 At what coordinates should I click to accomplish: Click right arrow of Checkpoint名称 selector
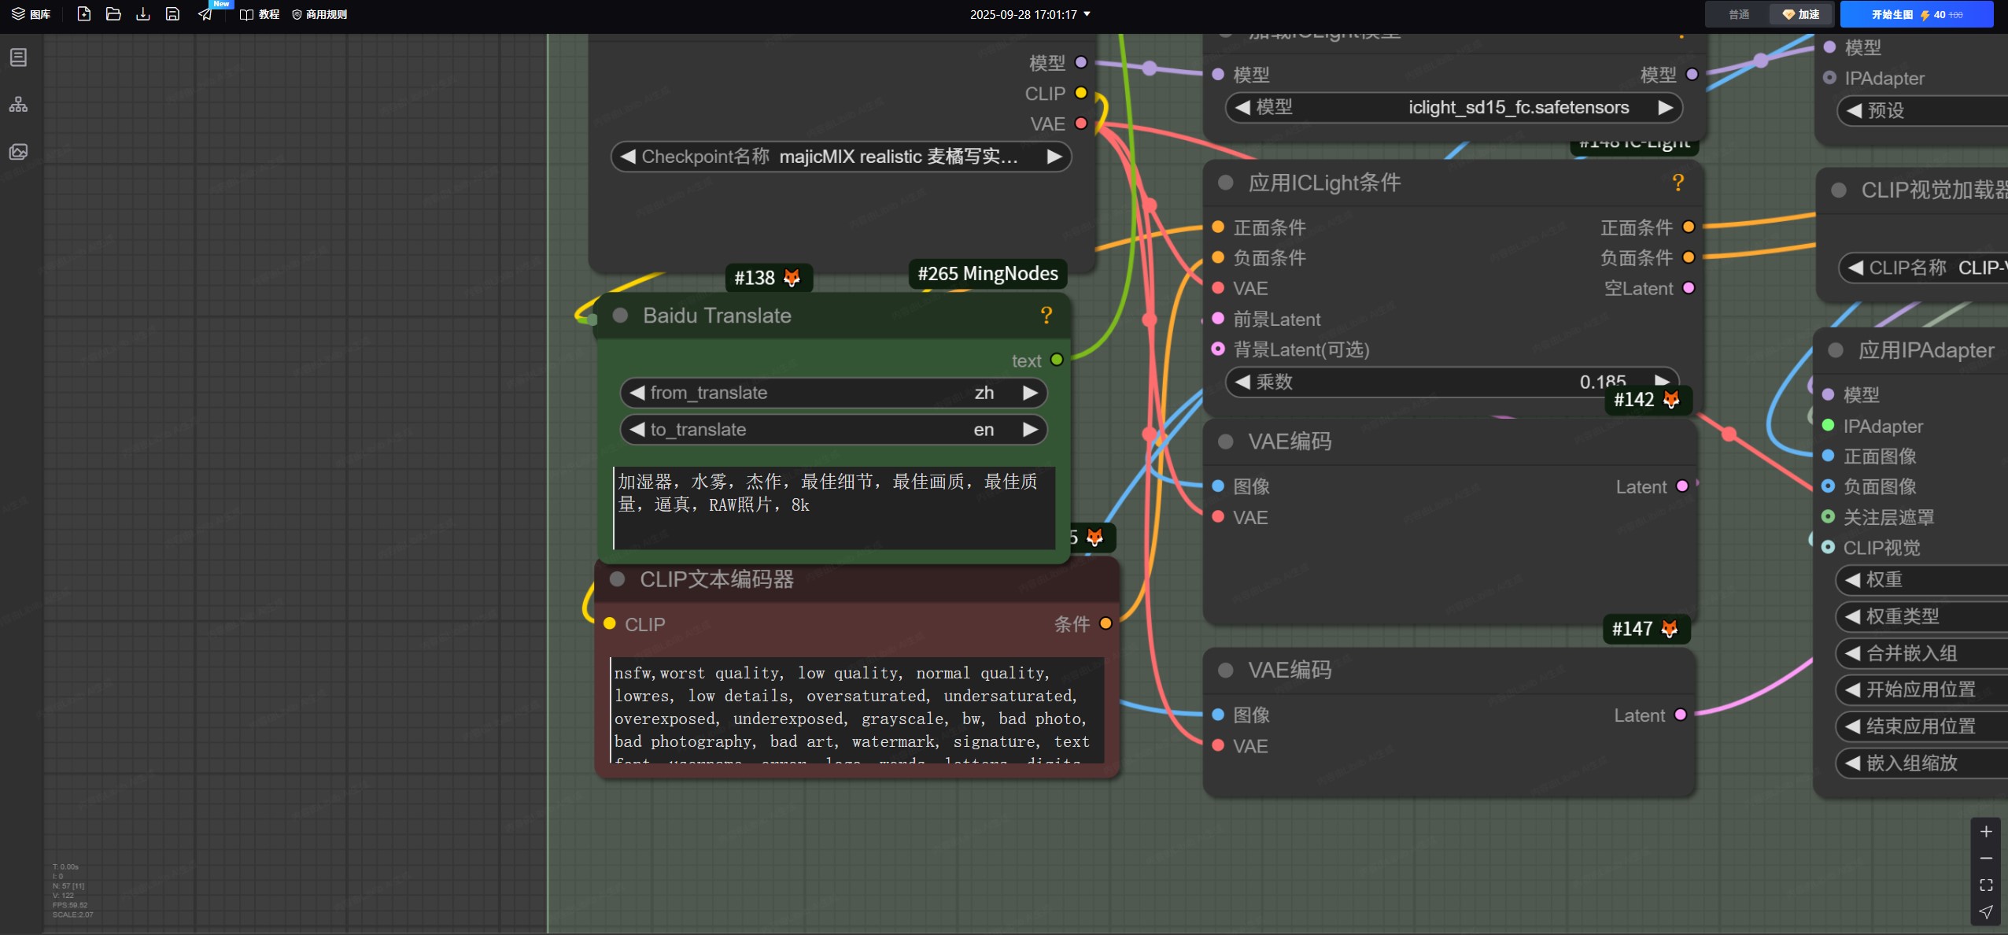[1054, 157]
